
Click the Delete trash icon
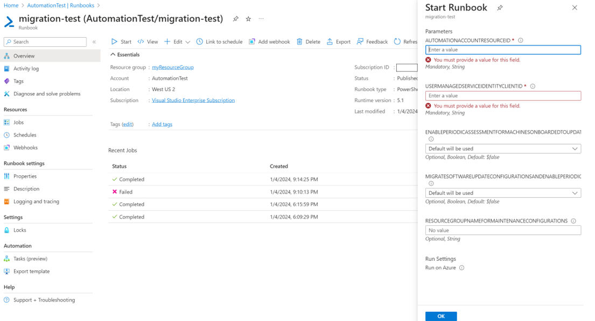pos(299,42)
